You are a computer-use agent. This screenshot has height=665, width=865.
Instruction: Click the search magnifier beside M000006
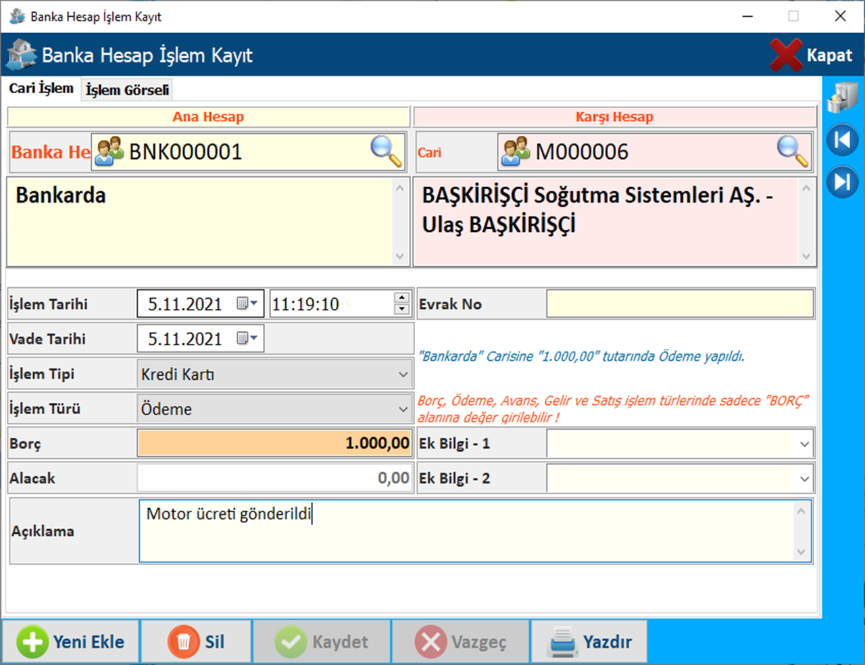792,151
